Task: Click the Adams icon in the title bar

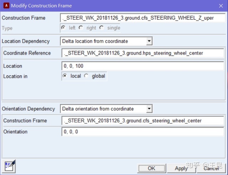Action: pyautogui.click(x=6, y=5)
